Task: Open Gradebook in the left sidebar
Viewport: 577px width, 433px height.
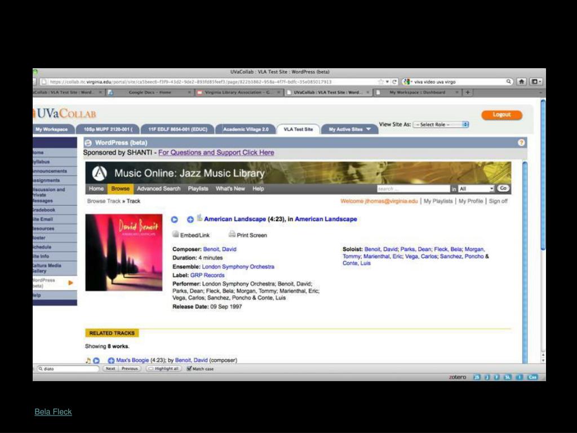Action: [55, 210]
